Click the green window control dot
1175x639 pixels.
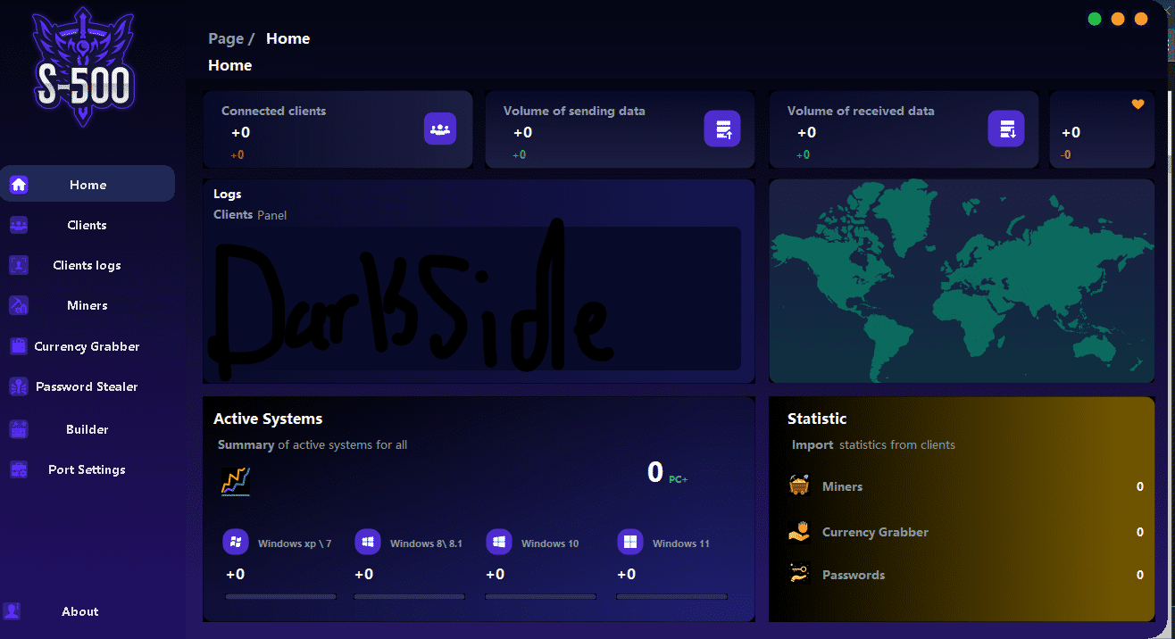pos(1095,19)
